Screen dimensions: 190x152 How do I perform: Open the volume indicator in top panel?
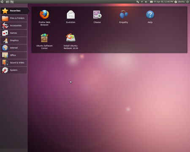pyautogui.click(x=146, y=2)
